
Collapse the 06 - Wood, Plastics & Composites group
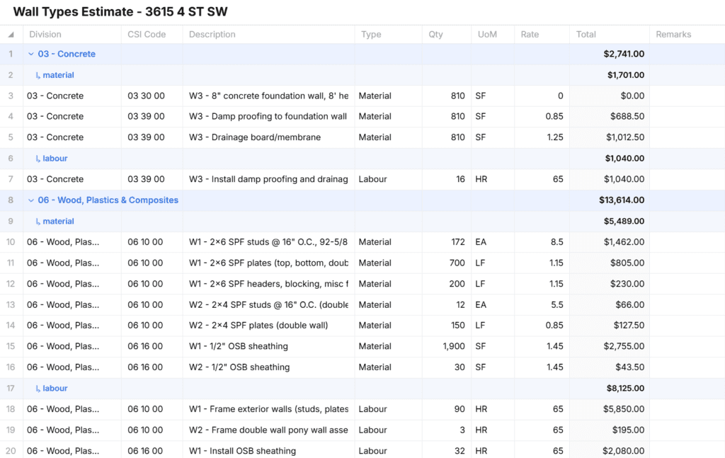click(31, 200)
